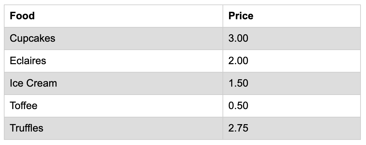This screenshot has height=145, width=366.
Task: Click the Truffles cell
Action: click(114, 128)
